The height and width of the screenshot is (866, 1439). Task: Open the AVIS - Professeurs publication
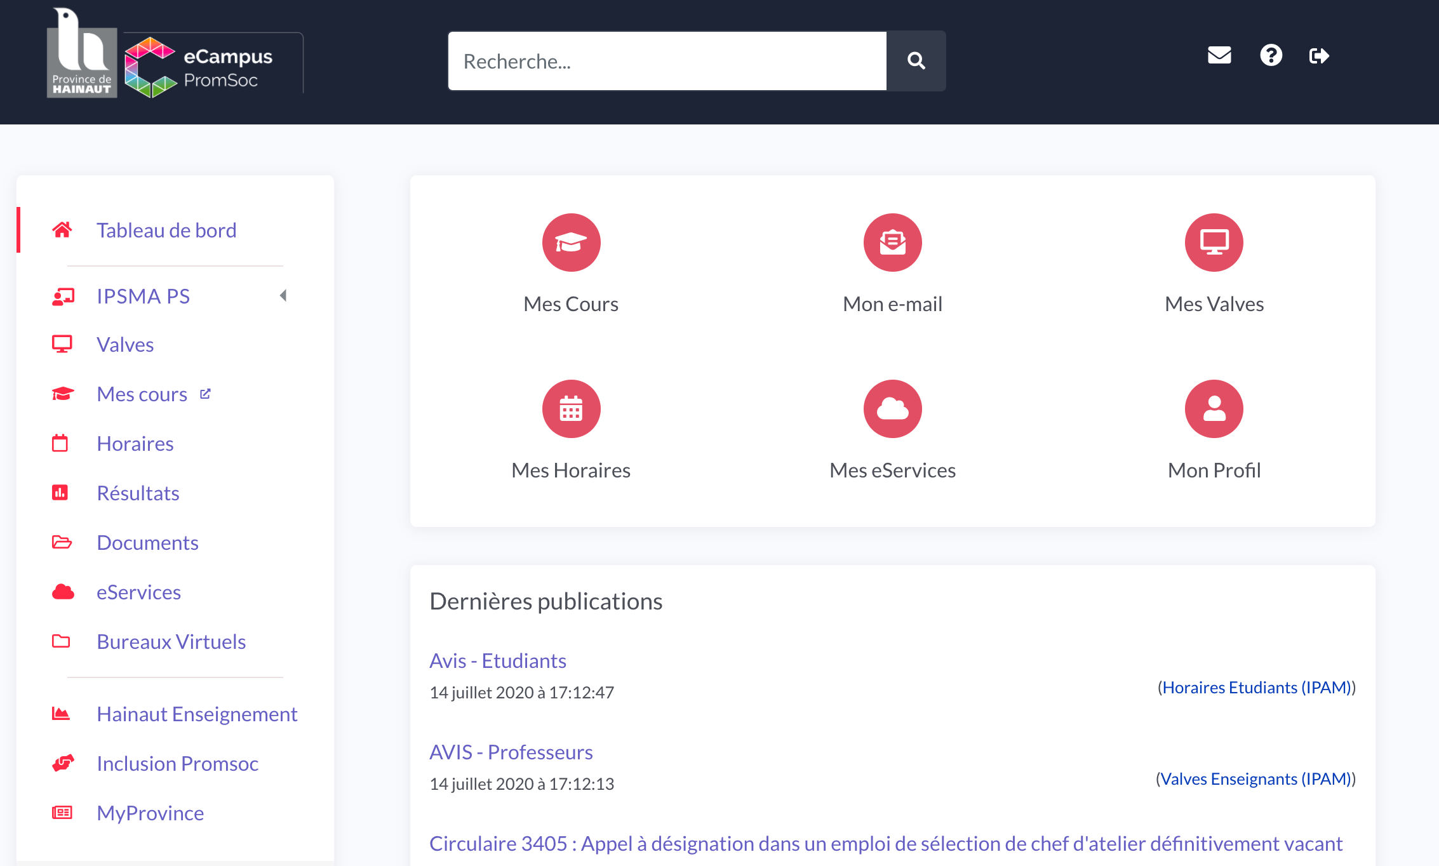click(511, 752)
